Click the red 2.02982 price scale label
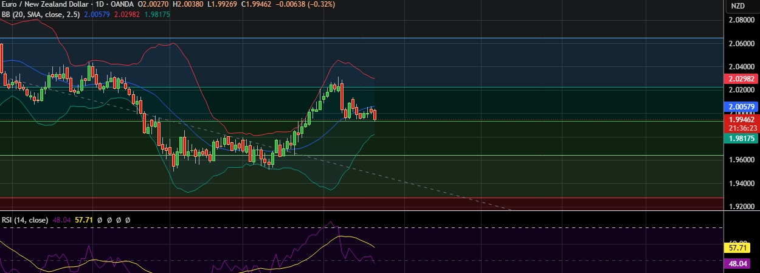Viewport: 760px width, 273px height. pos(741,79)
